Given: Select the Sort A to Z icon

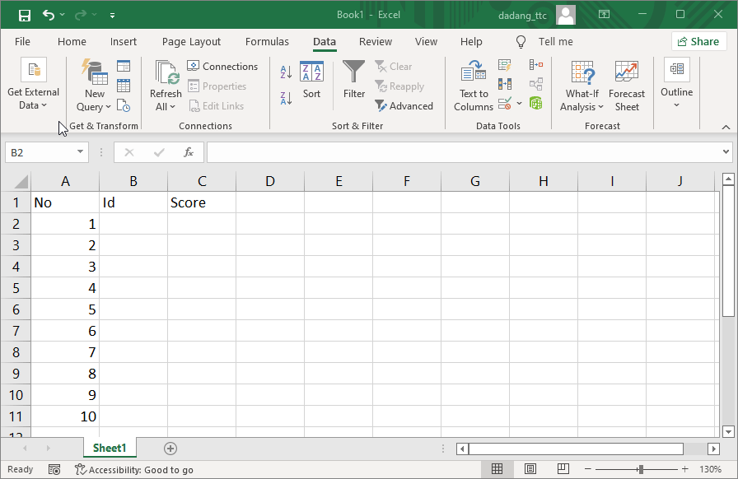Looking at the screenshot, I should (x=284, y=70).
